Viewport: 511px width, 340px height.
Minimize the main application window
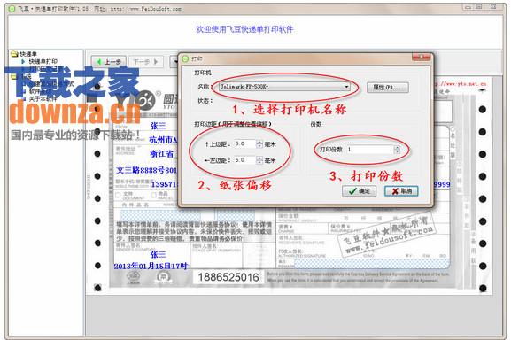tap(468, 6)
